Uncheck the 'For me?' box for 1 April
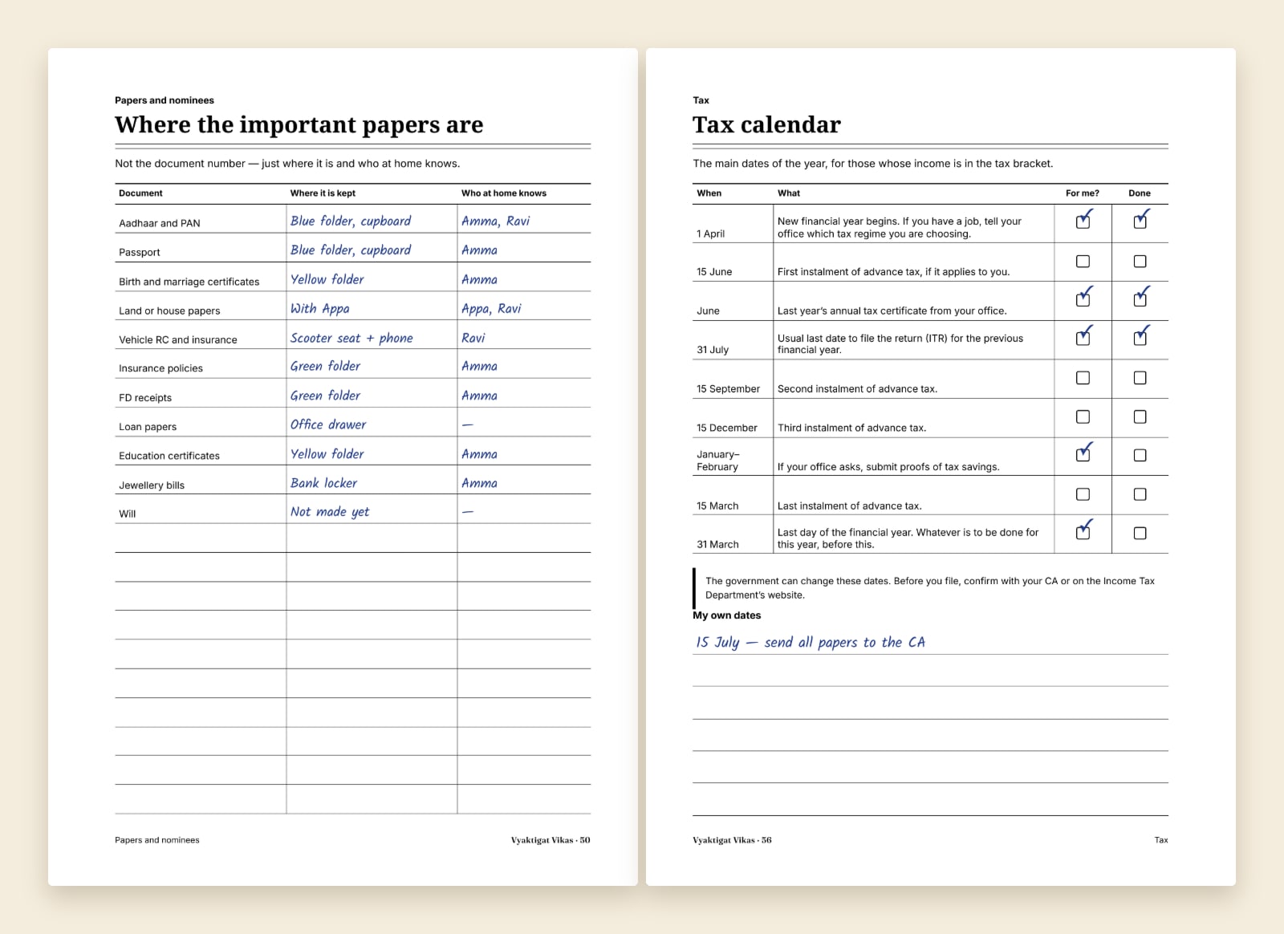 pos(1083,221)
